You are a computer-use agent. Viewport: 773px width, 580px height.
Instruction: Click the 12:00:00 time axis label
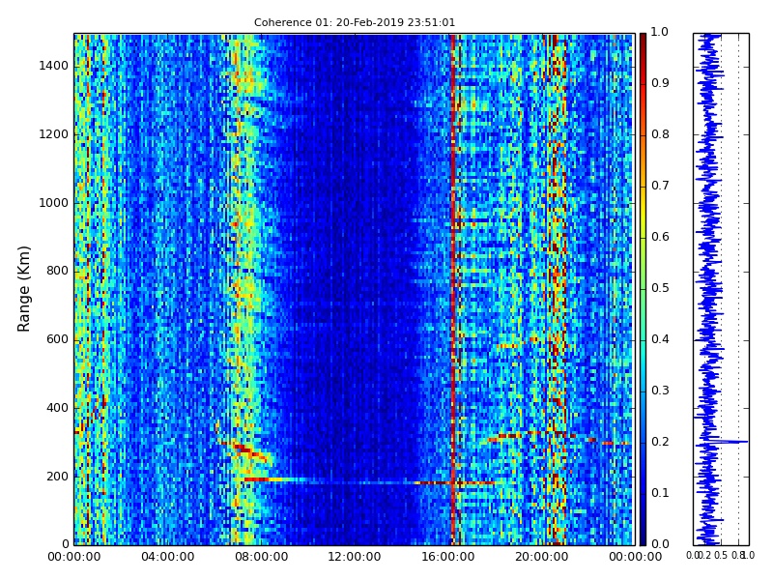click(355, 558)
